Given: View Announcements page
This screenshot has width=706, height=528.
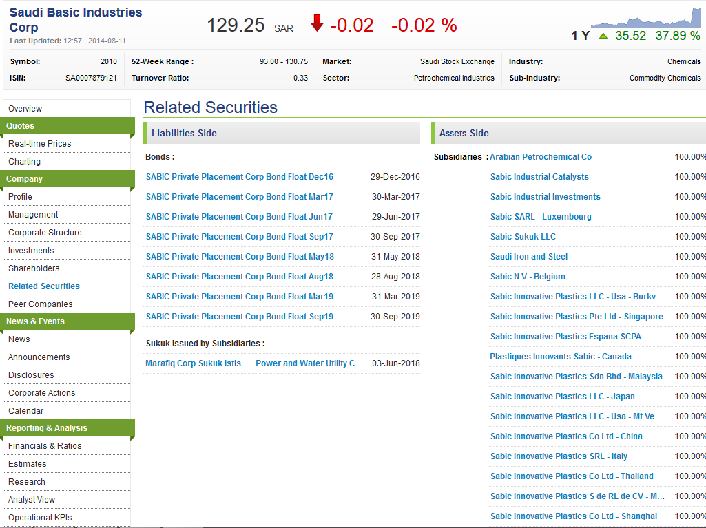Looking at the screenshot, I should [39, 357].
